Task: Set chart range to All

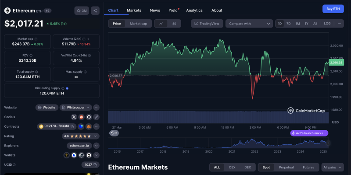Action: (x=315, y=24)
